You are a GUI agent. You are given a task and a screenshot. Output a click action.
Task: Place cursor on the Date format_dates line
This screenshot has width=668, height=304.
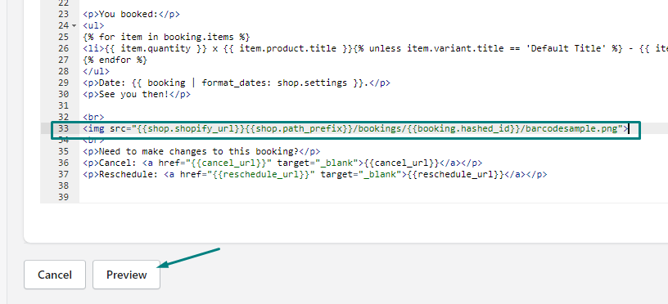point(237,83)
